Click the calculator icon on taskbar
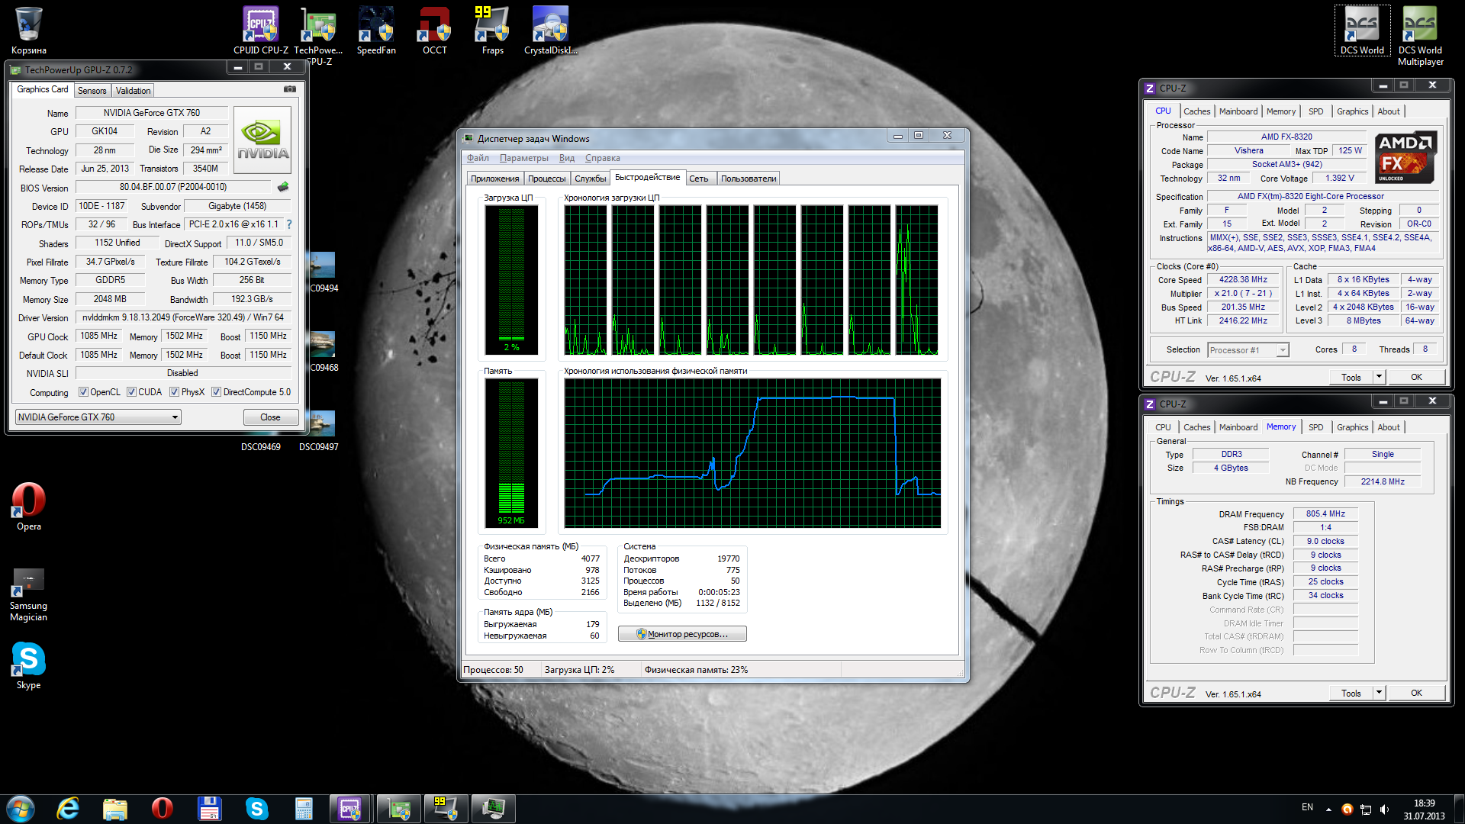This screenshot has height=824, width=1465. point(304,809)
